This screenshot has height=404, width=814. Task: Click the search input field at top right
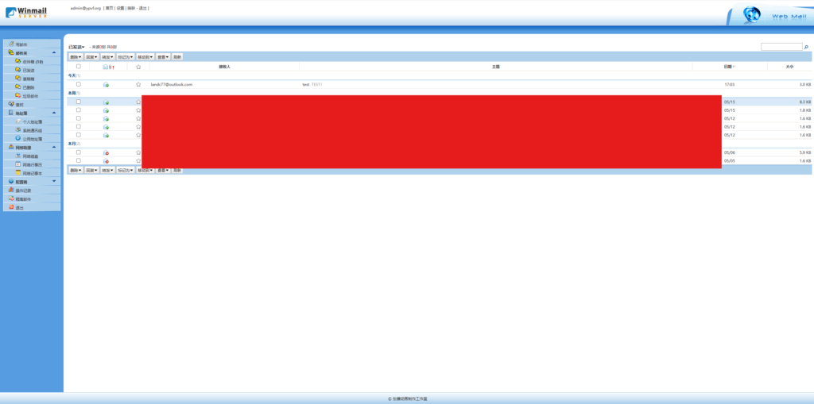(781, 47)
